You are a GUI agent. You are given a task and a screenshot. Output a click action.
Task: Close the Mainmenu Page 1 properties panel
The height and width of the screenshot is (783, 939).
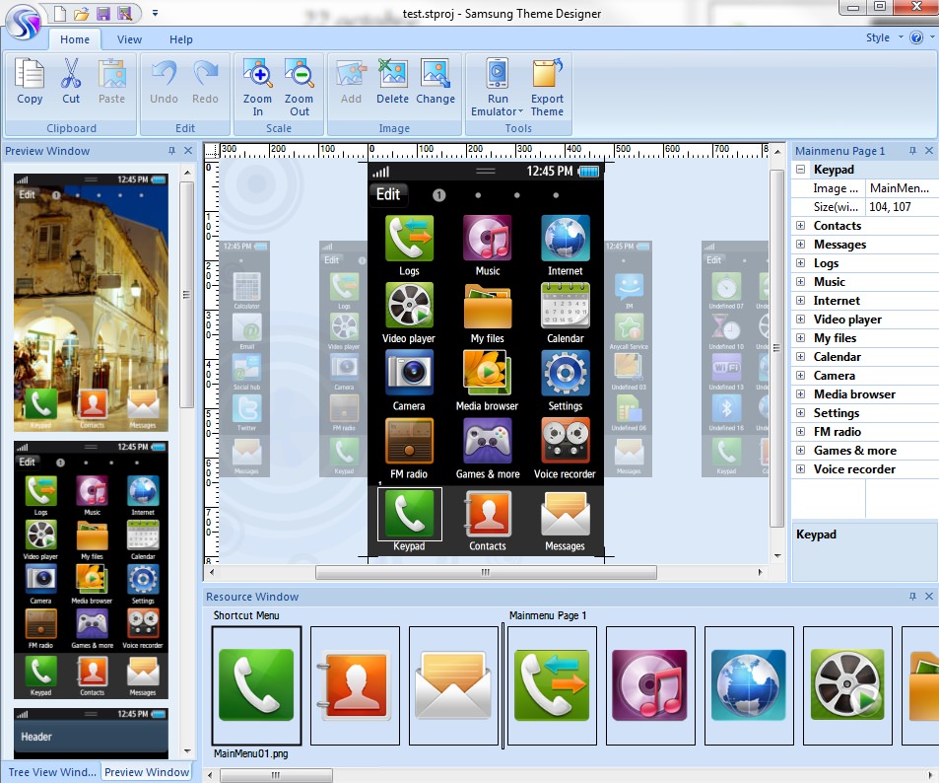(929, 151)
